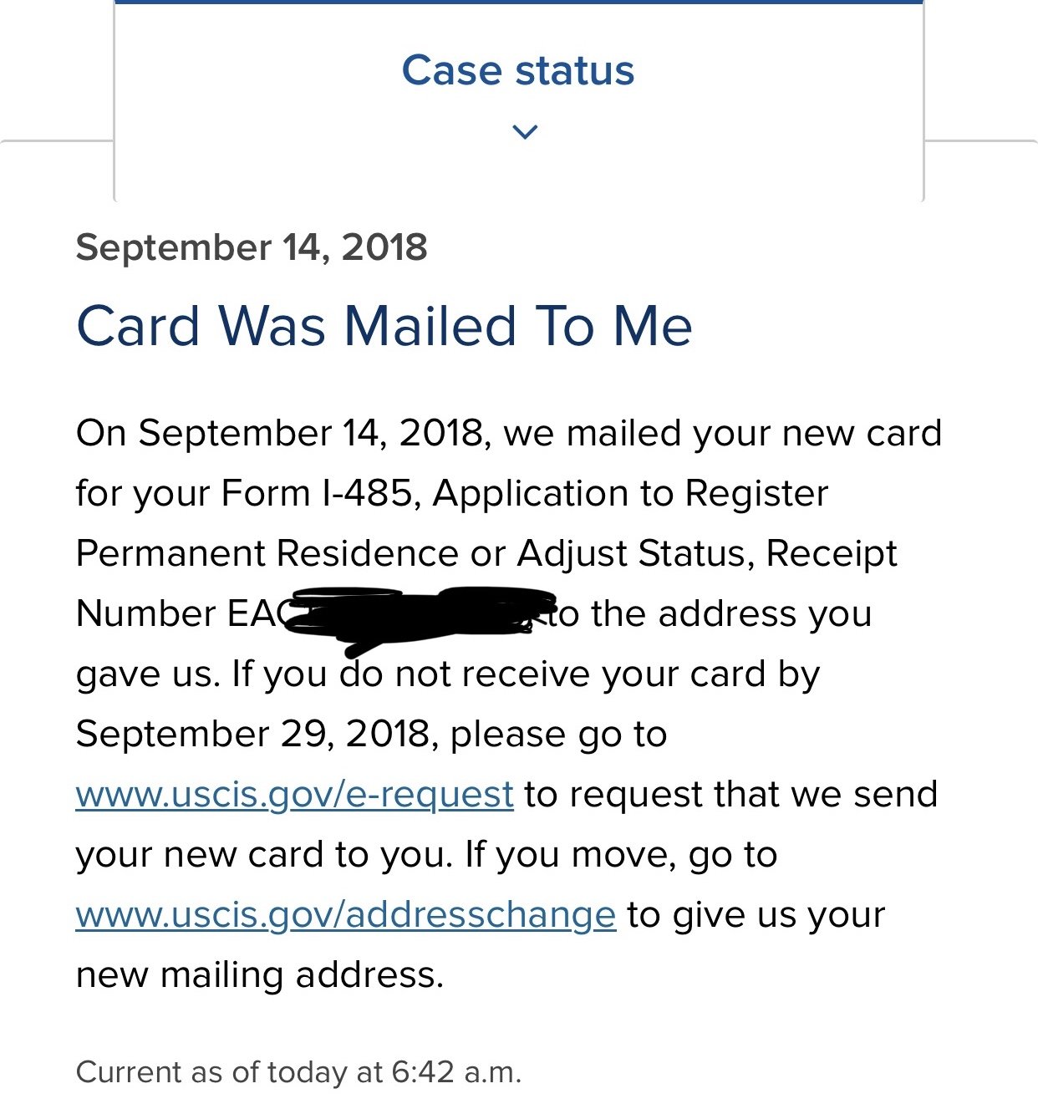Open the www.uscis.gov/addresschange link

tap(346, 914)
